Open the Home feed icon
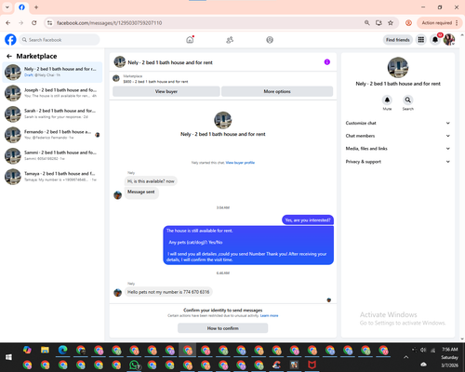The width and height of the screenshot is (465, 372). click(190, 40)
